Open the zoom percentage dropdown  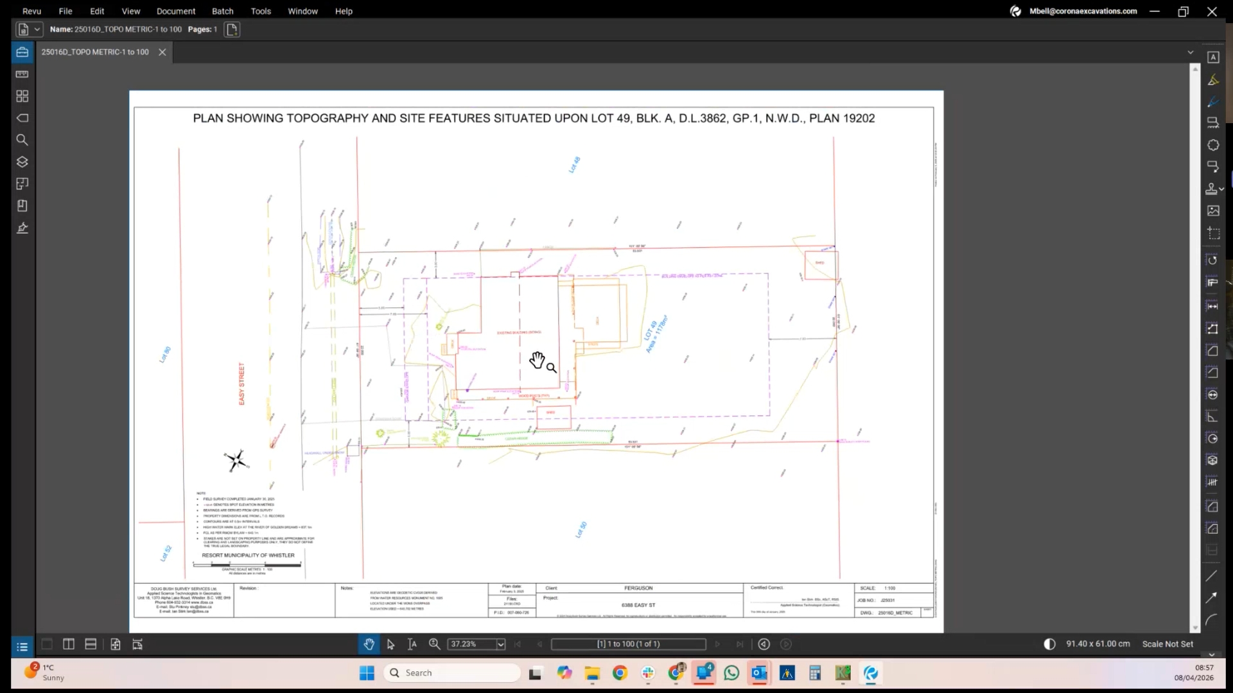500,644
